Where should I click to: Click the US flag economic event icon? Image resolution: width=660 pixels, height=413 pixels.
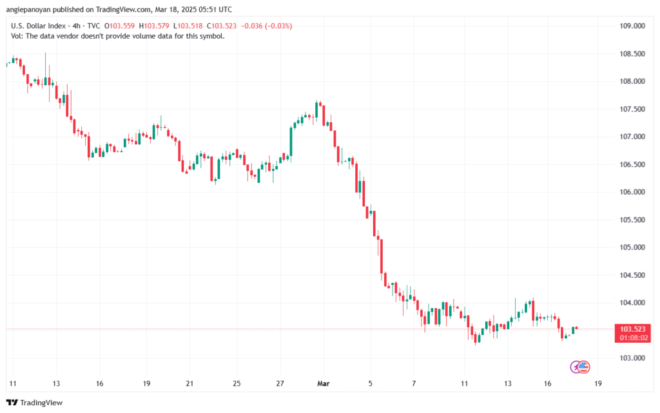(583, 367)
